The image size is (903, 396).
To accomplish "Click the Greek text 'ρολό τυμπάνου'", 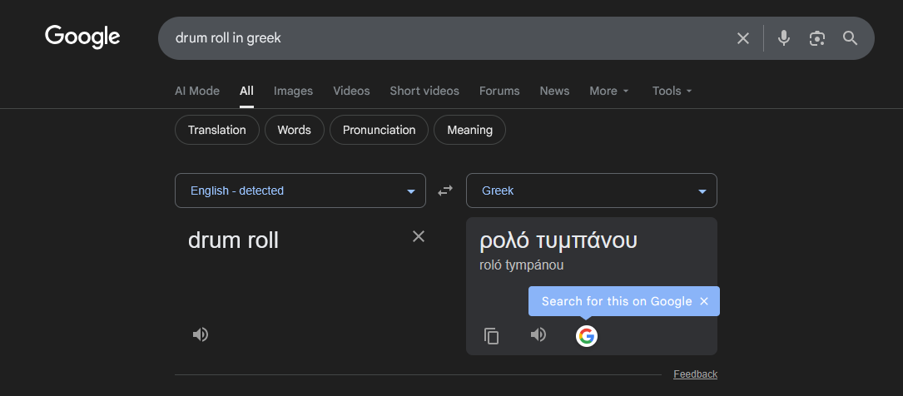I will (558, 240).
